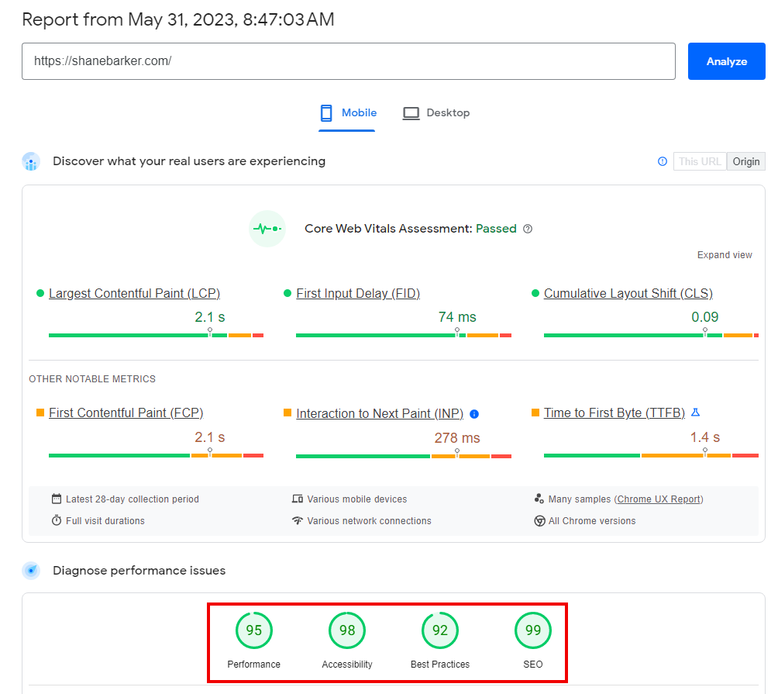The height and width of the screenshot is (694, 778).
Task: Click the blue info icon beside INP
Action: tap(474, 414)
